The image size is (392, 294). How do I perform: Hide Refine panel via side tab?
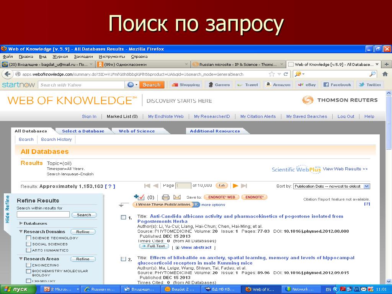point(7,209)
